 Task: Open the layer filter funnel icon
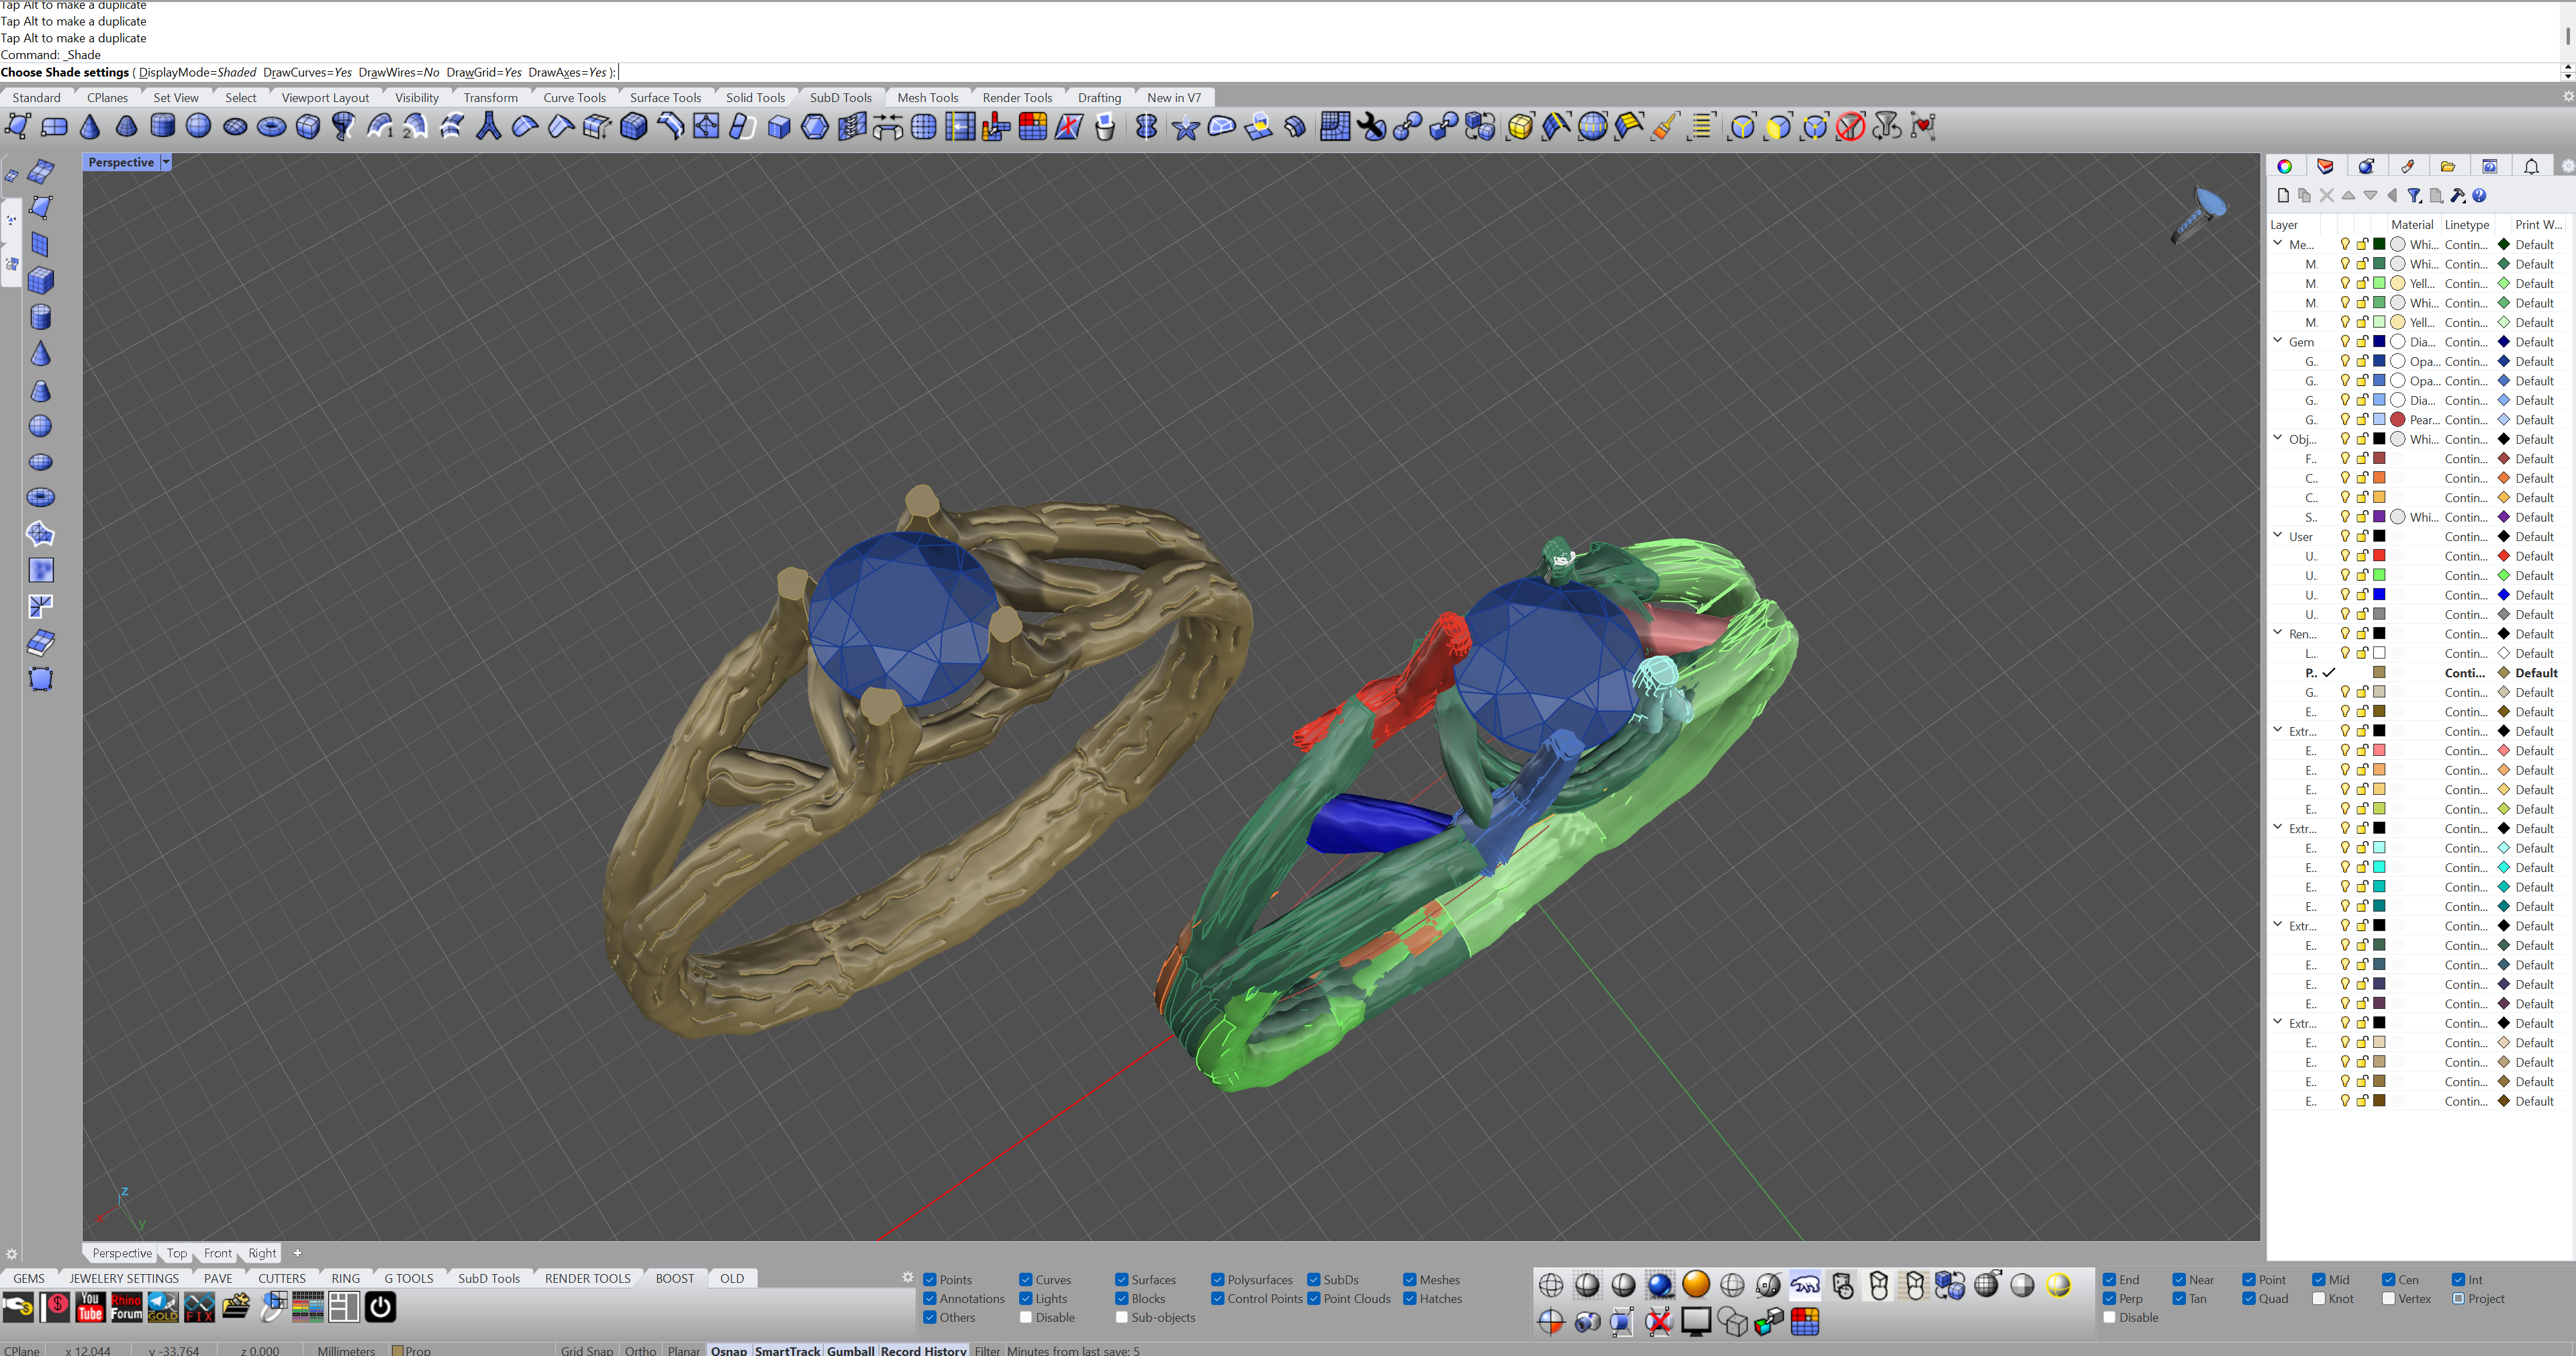coord(2414,196)
